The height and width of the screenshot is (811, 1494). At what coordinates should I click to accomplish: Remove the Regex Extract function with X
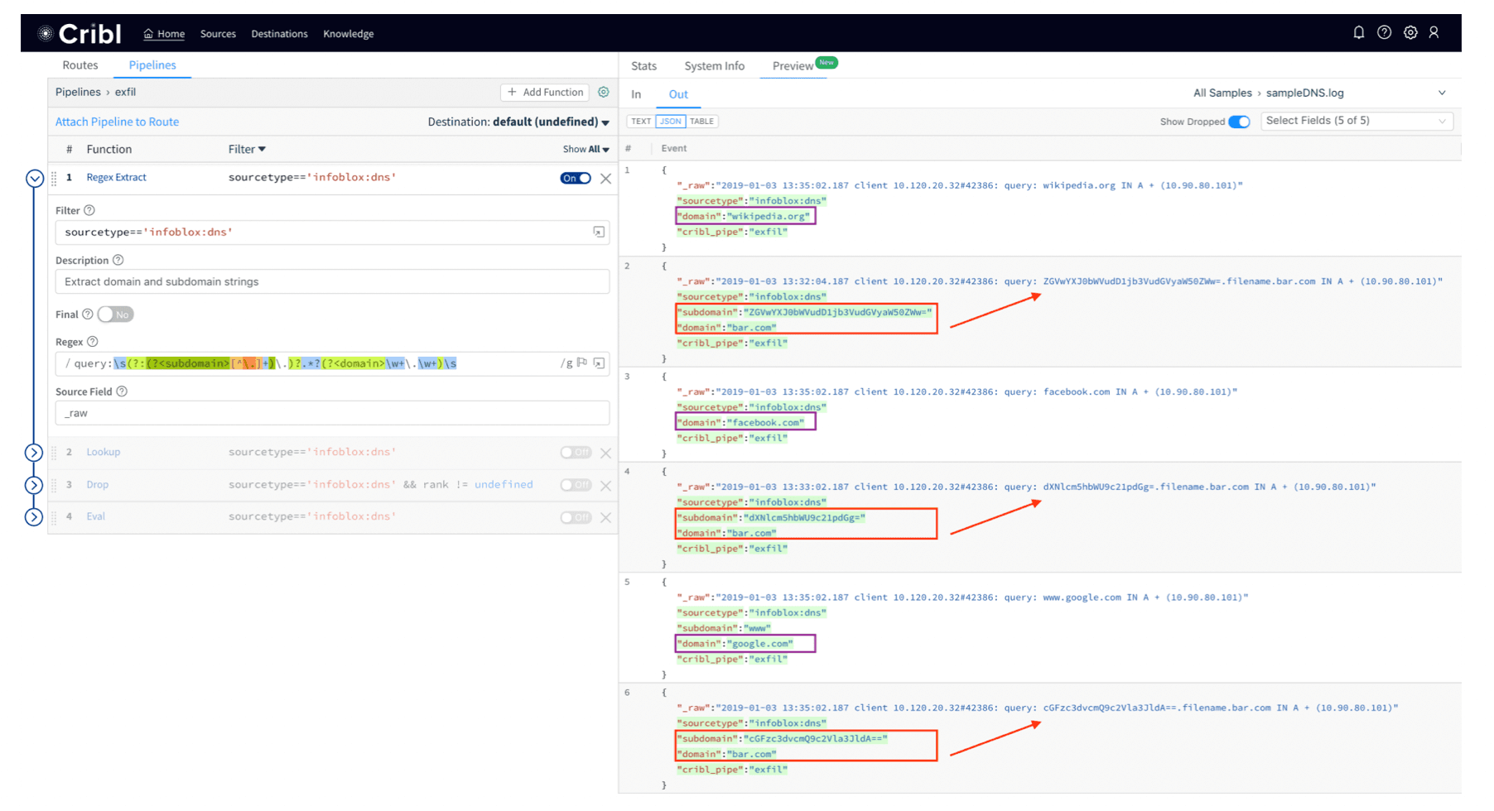click(605, 179)
